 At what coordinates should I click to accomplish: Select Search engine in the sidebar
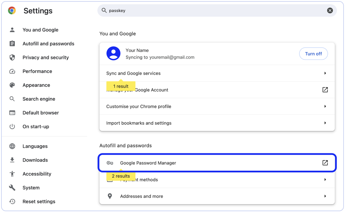tap(39, 99)
